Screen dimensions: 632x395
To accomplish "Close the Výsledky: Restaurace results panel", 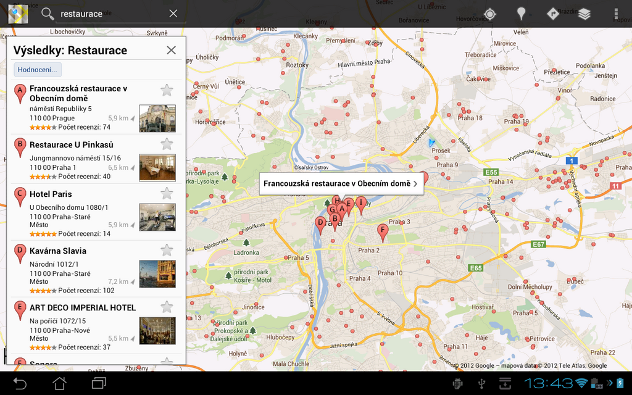I will pyautogui.click(x=171, y=50).
